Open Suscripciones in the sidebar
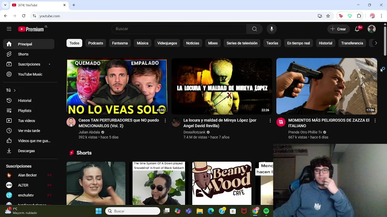This screenshot has height=217, width=387. click(x=29, y=64)
